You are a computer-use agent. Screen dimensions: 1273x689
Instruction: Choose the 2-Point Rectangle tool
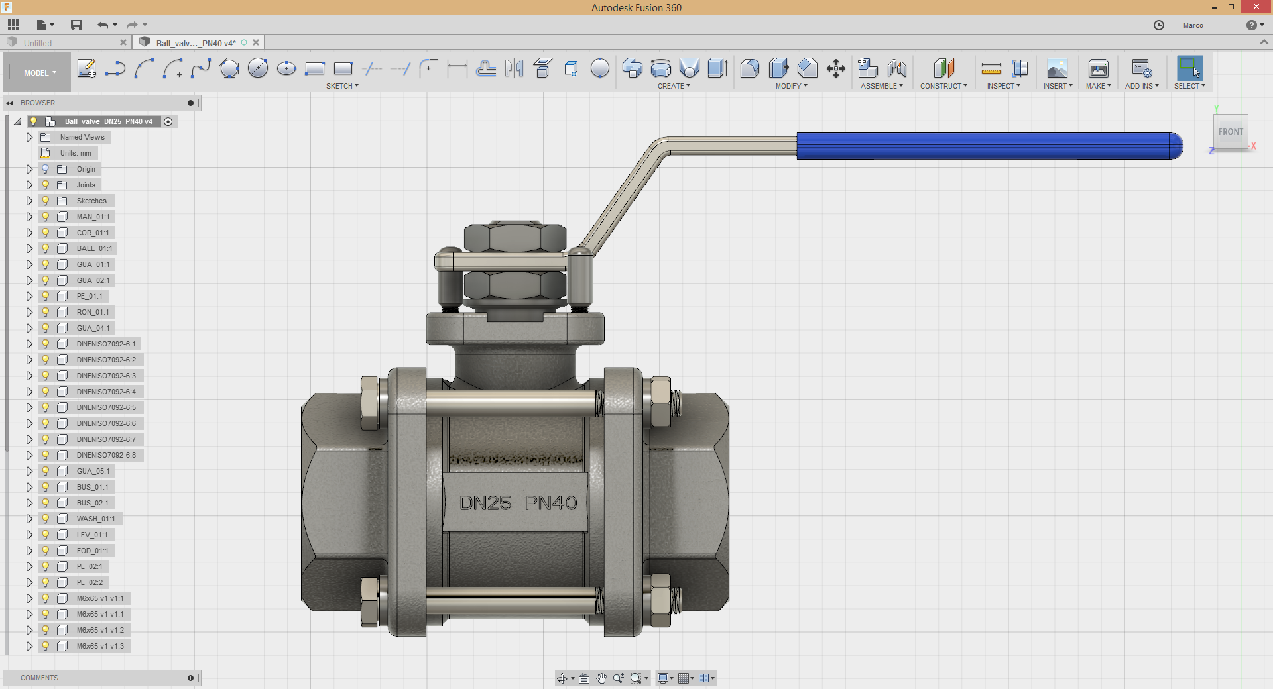click(x=315, y=68)
